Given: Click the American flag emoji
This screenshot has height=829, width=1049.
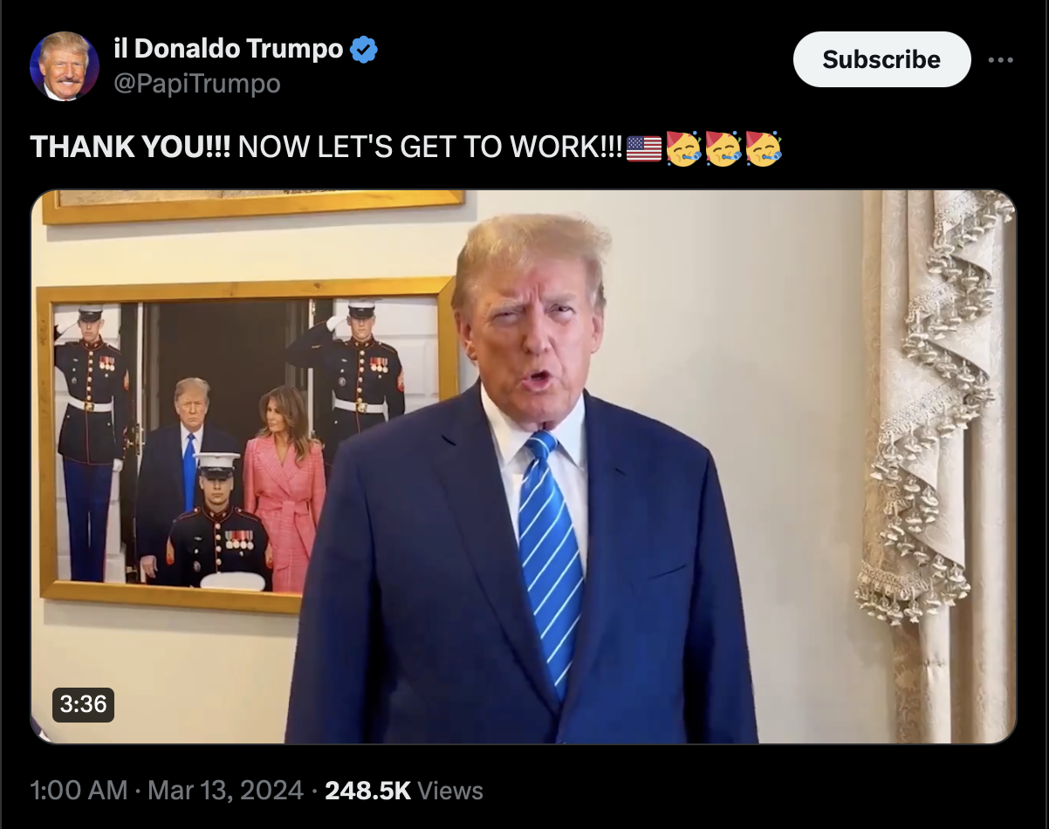Looking at the screenshot, I should point(644,148).
